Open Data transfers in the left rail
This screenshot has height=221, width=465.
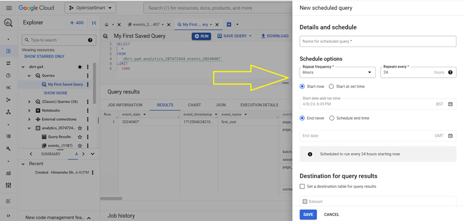8,63
